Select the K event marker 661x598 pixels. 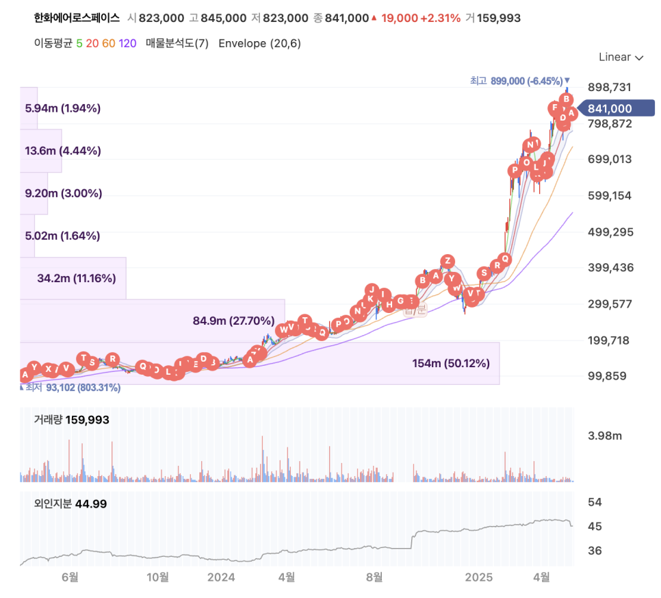(370, 299)
